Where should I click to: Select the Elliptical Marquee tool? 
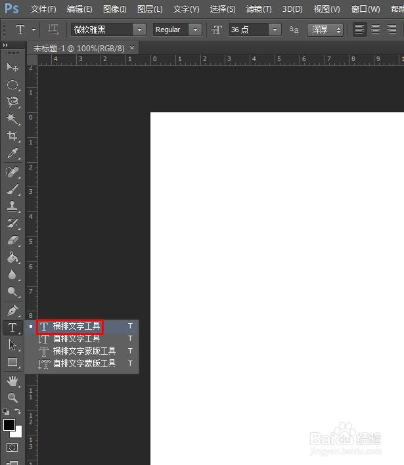(x=12, y=85)
